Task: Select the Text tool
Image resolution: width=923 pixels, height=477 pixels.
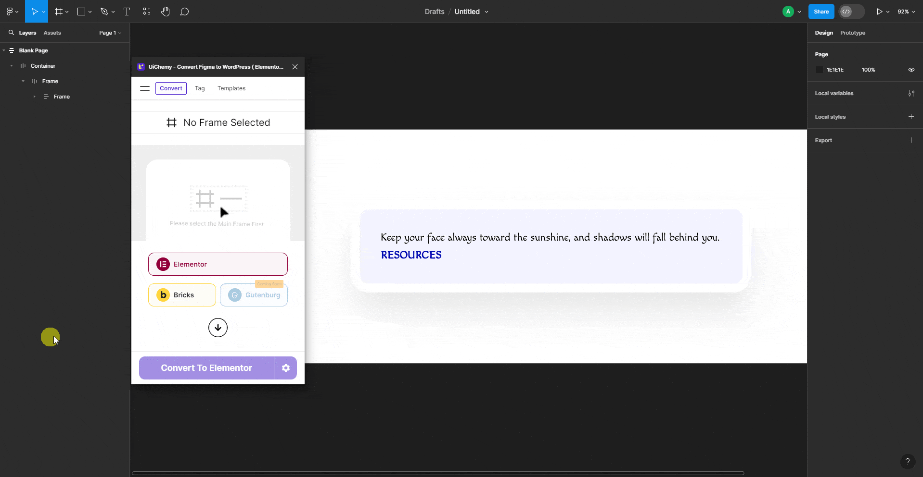Action: click(126, 11)
